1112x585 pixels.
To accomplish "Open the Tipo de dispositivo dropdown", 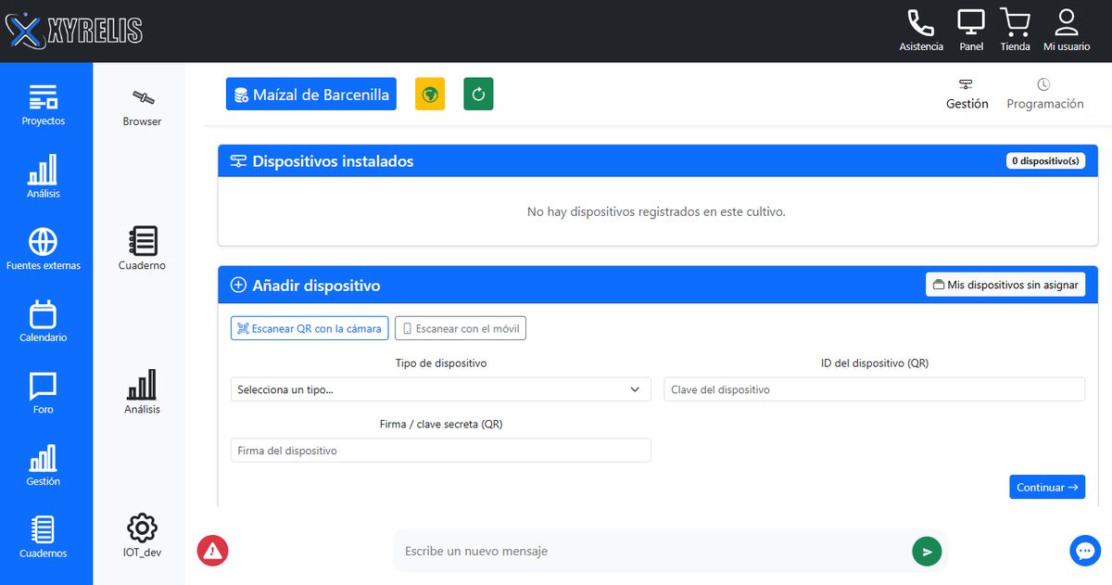I will click(x=441, y=389).
